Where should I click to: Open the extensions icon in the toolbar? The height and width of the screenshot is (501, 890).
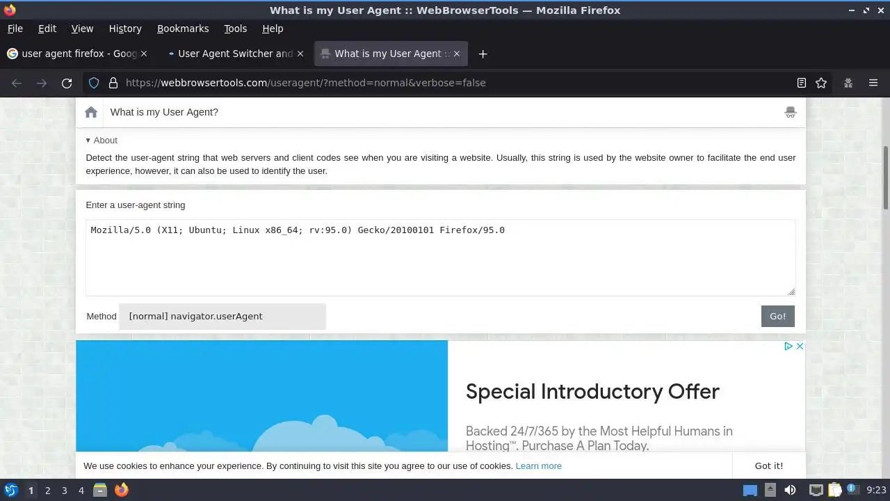point(848,83)
